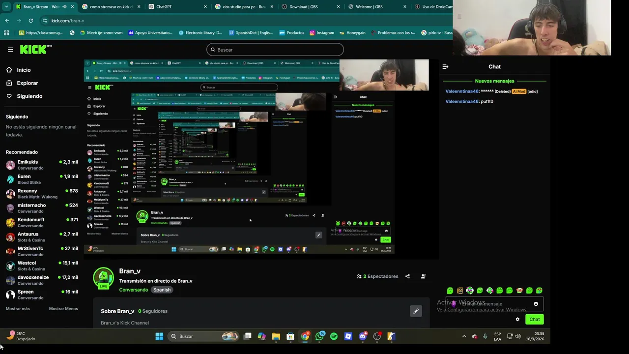Click Kick Buscar search field
This screenshot has height=354, width=629.
pyautogui.click(x=275, y=50)
